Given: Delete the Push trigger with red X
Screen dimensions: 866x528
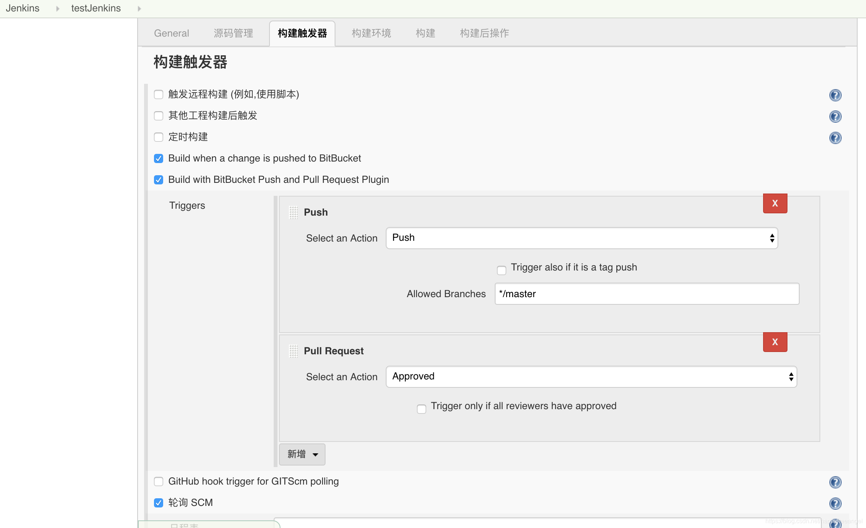Looking at the screenshot, I should [775, 203].
